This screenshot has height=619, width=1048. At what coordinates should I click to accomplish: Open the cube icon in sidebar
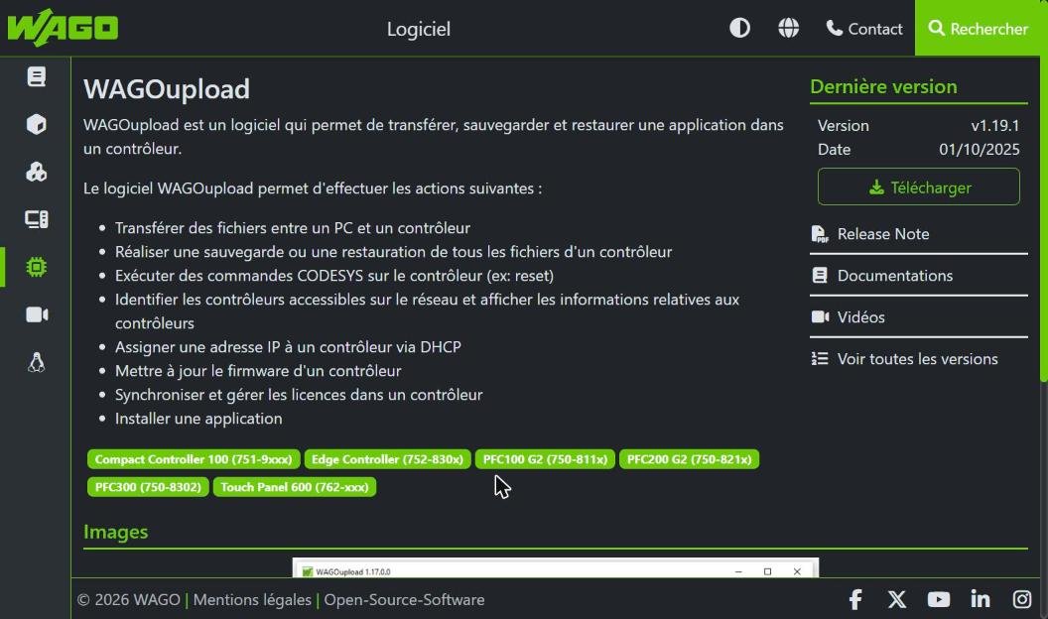[x=36, y=124]
